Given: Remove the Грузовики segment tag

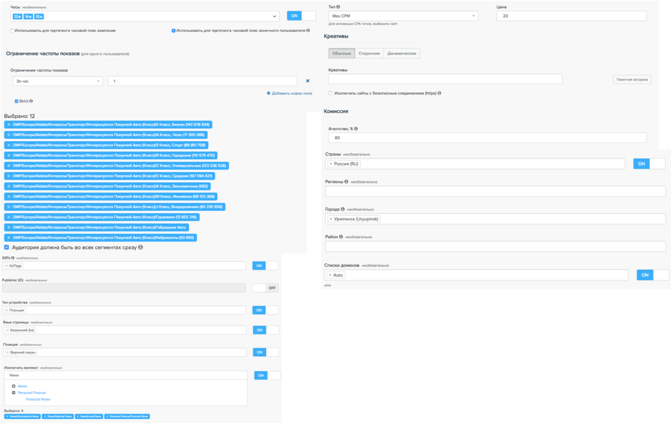Looking at the screenshot, I should [x=9, y=217].
